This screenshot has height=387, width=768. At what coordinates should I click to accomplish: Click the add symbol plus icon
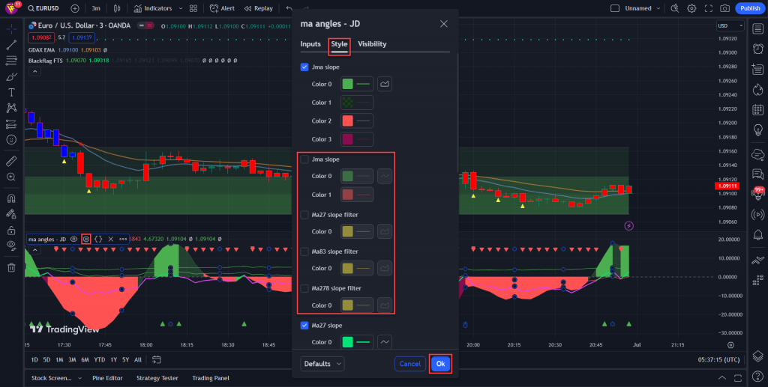point(74,8)
